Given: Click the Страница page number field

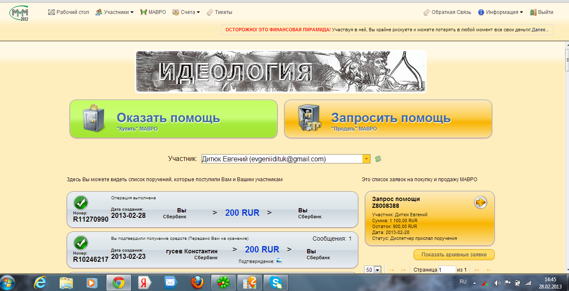Looking at the screenshot, I should [x=446, y=270].
